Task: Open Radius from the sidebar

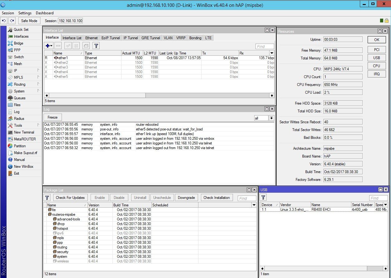Action: [19, 119]
